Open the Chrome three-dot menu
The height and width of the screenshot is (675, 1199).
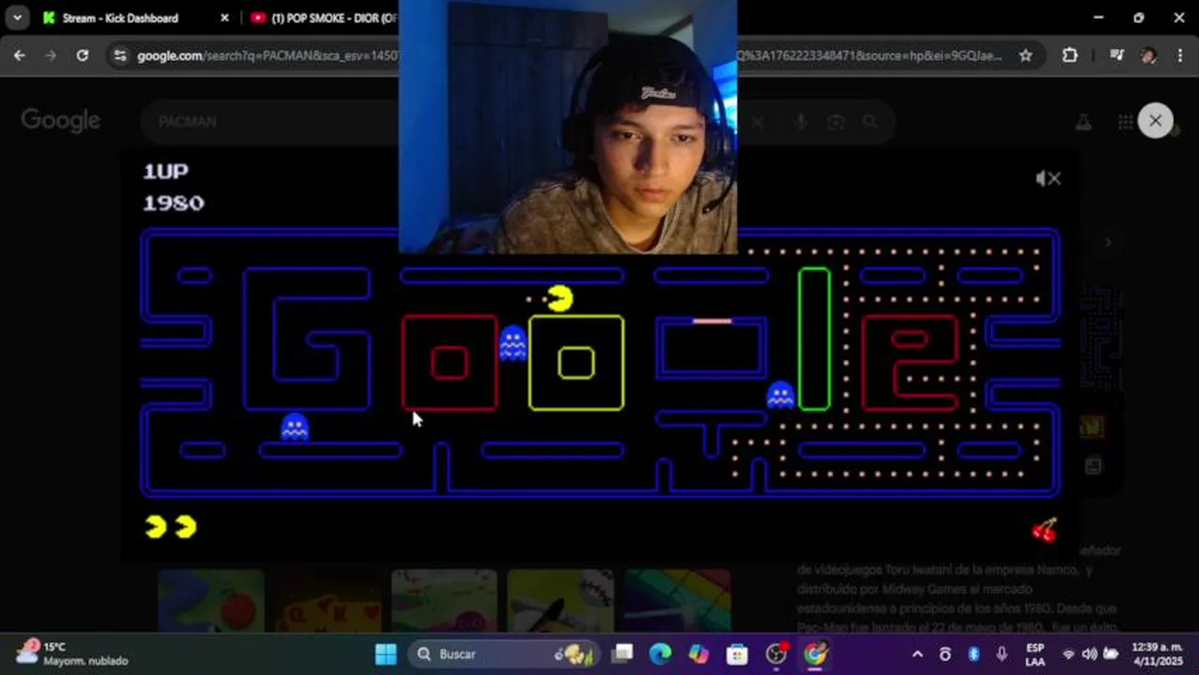[x=1179, y=55]
